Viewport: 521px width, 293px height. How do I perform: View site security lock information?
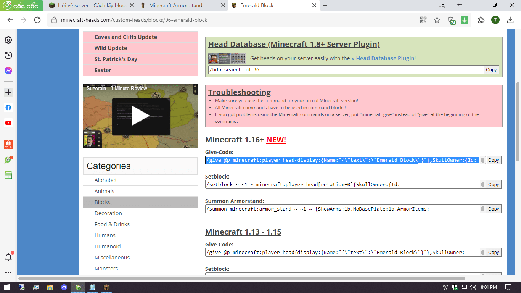[x=54, y=20]
